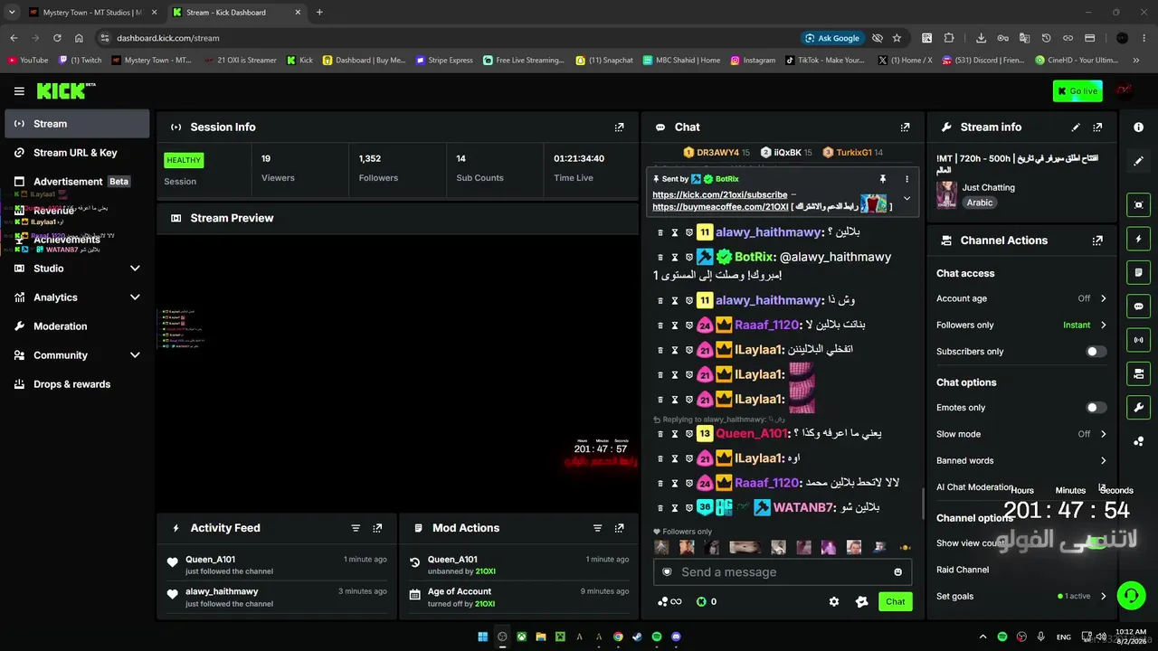
Task: Open three-dot options on the pinned message
Action: tap(906, 179)
